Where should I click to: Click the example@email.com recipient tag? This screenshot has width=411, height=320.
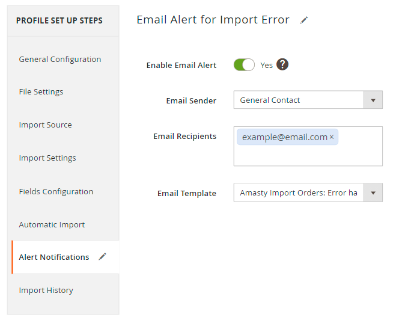pos(284,137)
